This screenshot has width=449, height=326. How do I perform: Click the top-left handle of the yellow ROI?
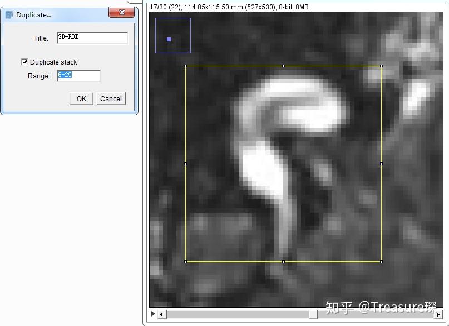(186, 66)
